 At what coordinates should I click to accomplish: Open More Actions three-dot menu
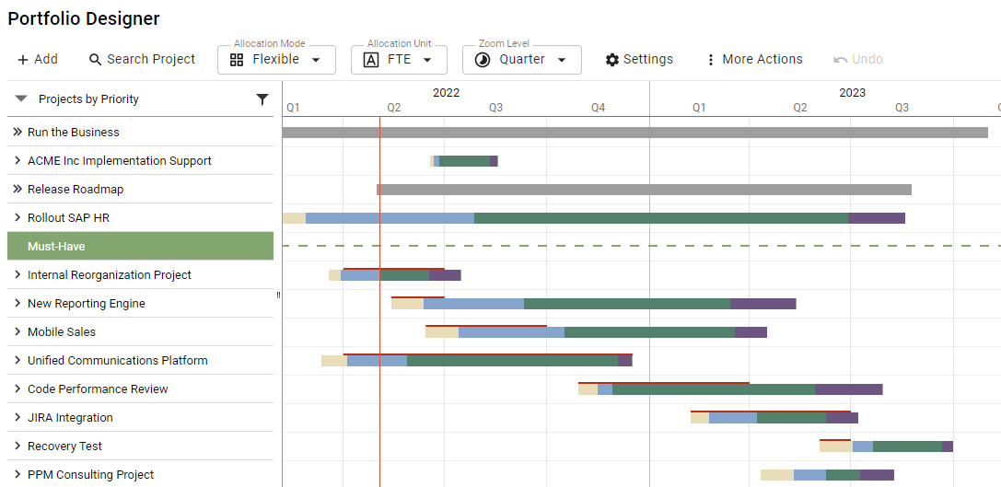(x=710, y=60)
